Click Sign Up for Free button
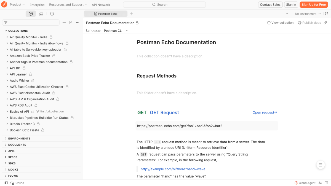The height and width of the screenshot is (186, 331). [314, 5]
